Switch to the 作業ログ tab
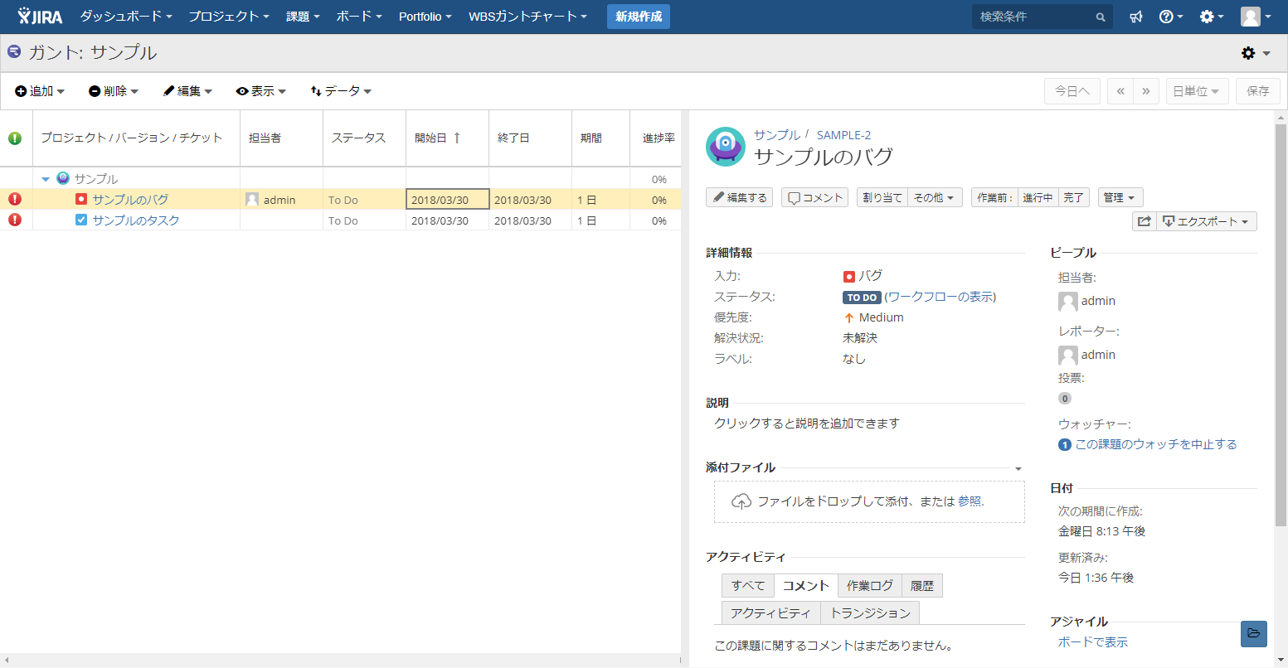1288x668 pixels. (870, 585)
